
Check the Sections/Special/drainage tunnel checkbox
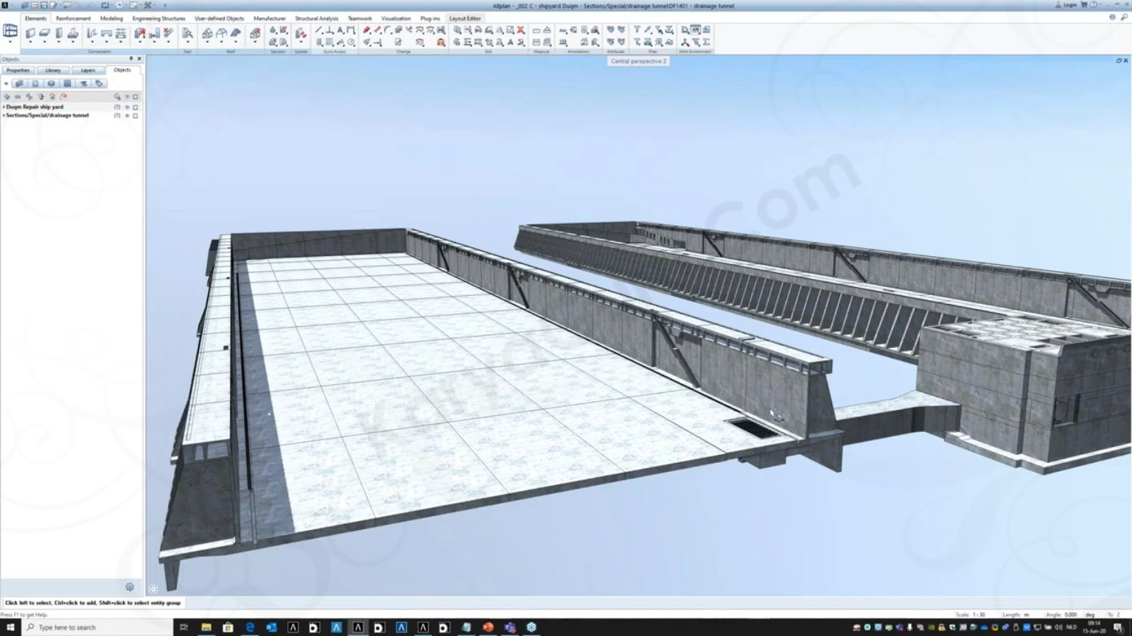(x=136, y=116)
